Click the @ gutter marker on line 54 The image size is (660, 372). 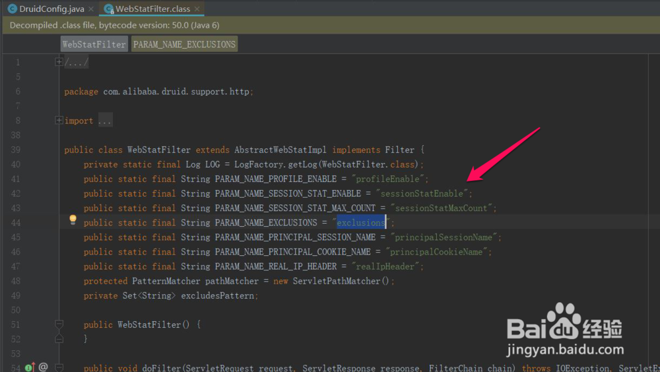[44, 367]
